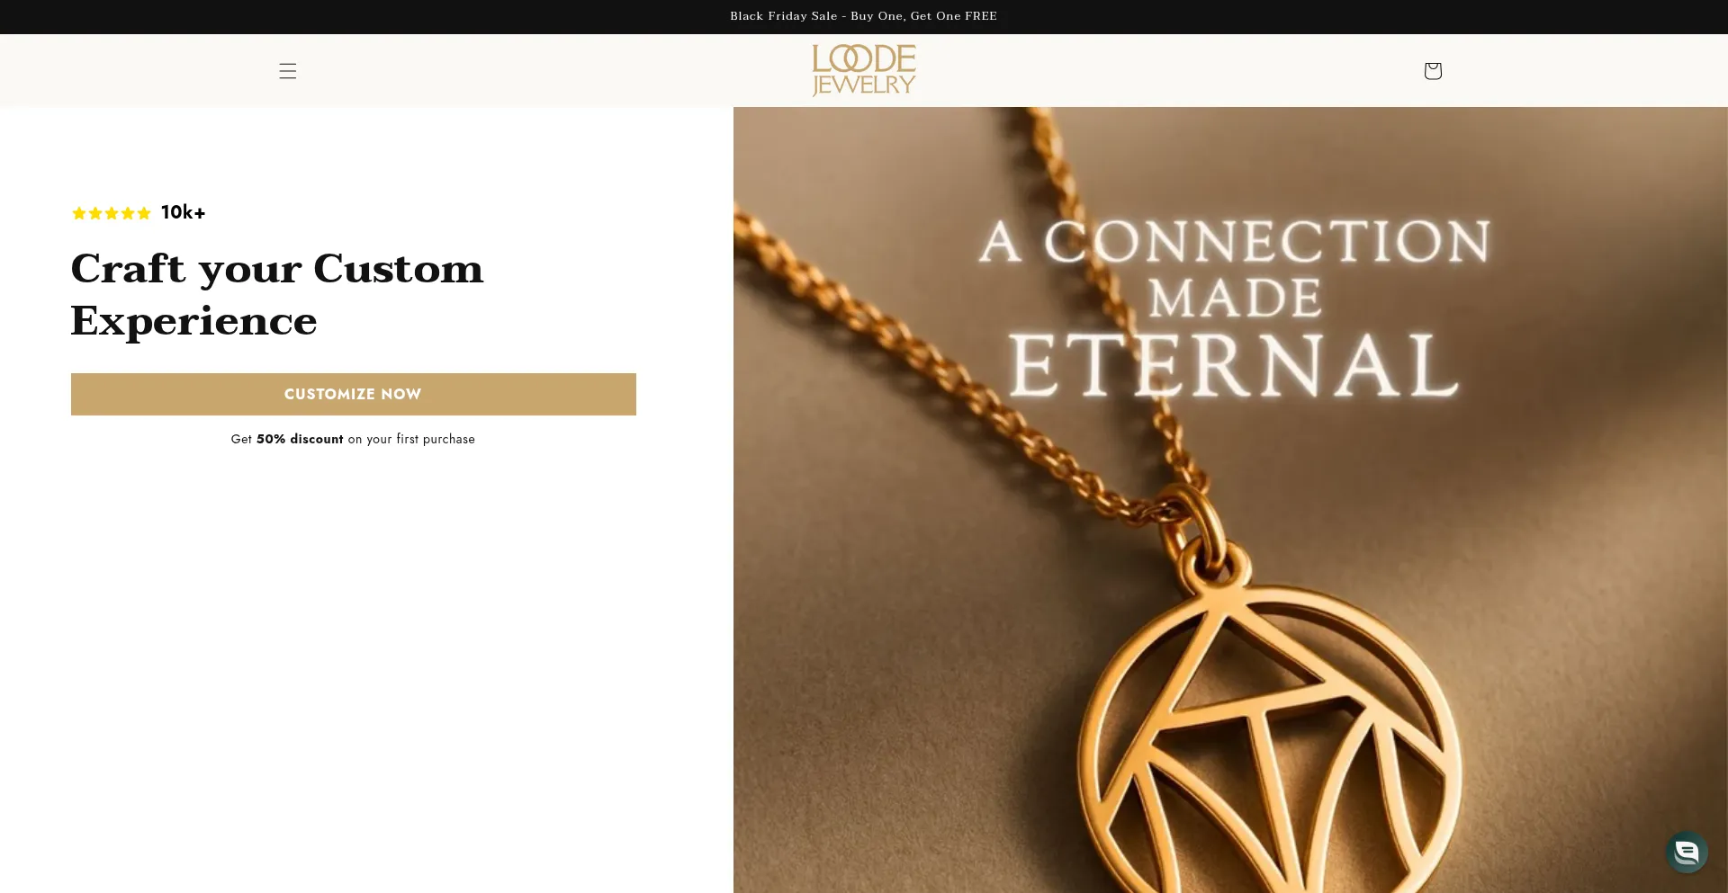The height and width of the screenshot is (893, 1728).
Task: Click the first yellow rating star
Action: (x=79, y=213)
